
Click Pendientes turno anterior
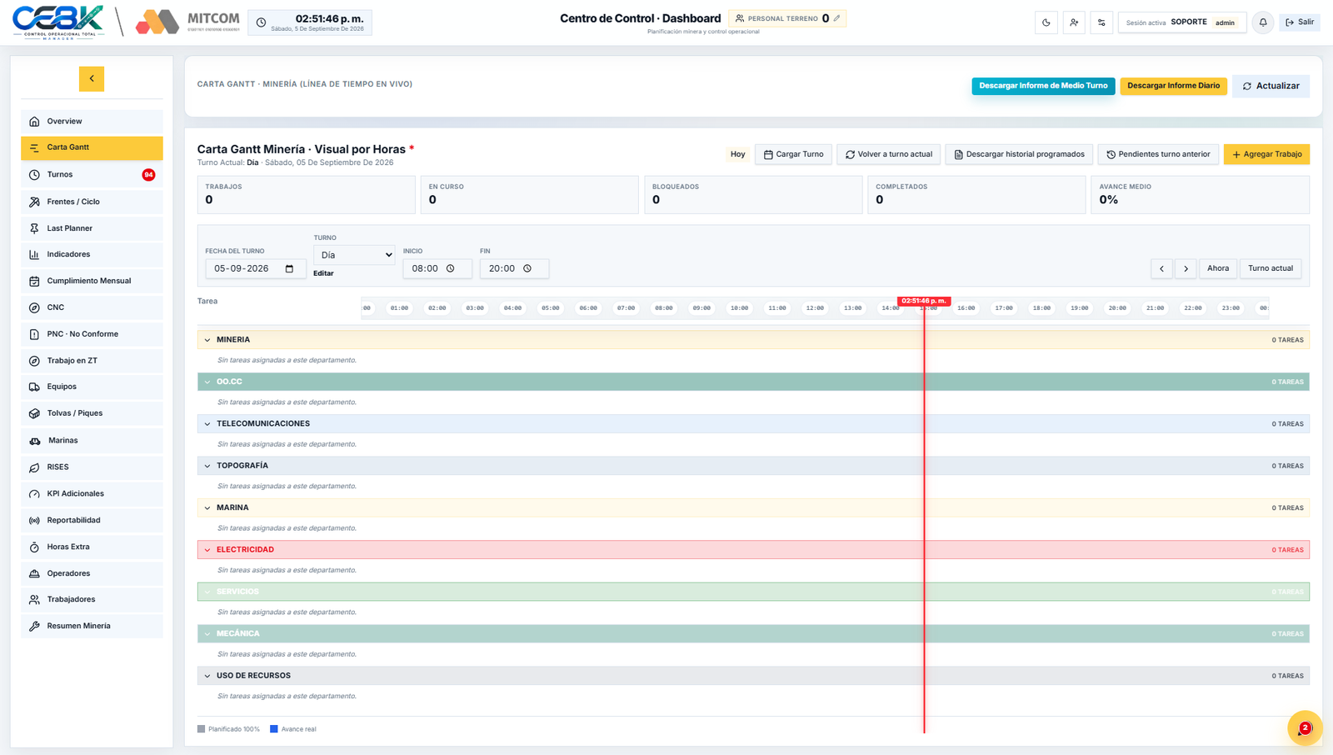tap(1158, 154)
